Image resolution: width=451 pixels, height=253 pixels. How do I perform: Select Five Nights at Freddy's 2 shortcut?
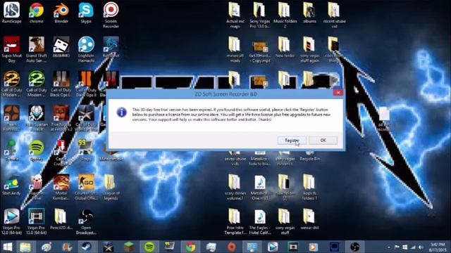61,118
